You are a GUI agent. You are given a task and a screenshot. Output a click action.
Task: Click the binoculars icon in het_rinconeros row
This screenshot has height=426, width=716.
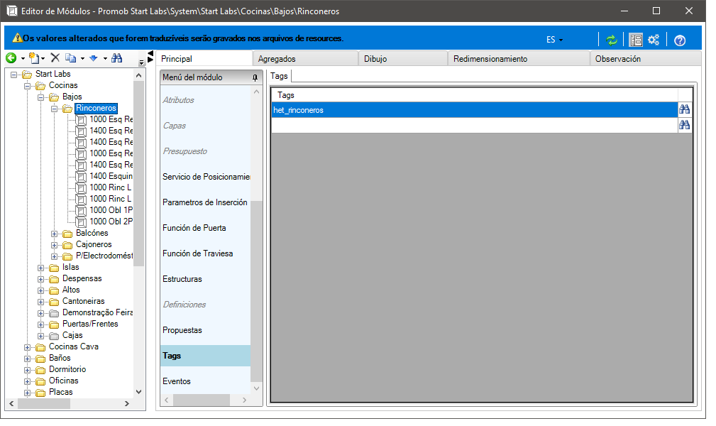pos(685,109)
